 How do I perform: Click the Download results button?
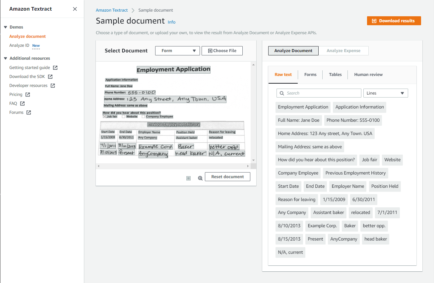(x=394, y=21)
